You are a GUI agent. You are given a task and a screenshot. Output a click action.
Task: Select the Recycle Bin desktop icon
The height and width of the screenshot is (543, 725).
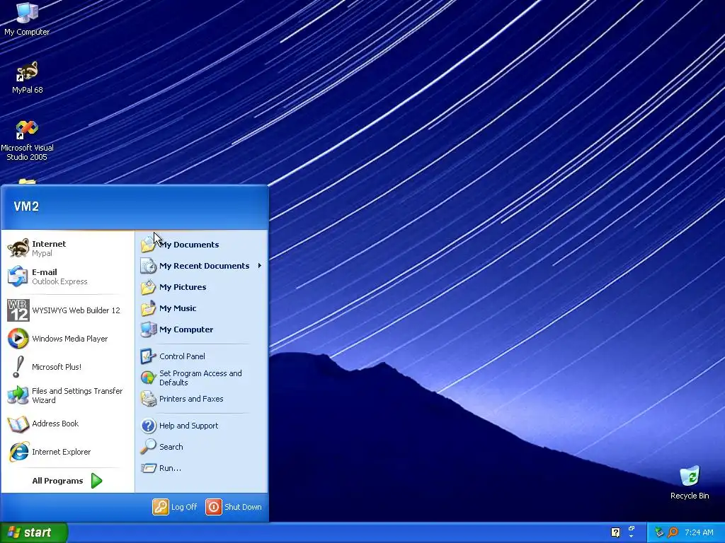[x=690, y=483]
